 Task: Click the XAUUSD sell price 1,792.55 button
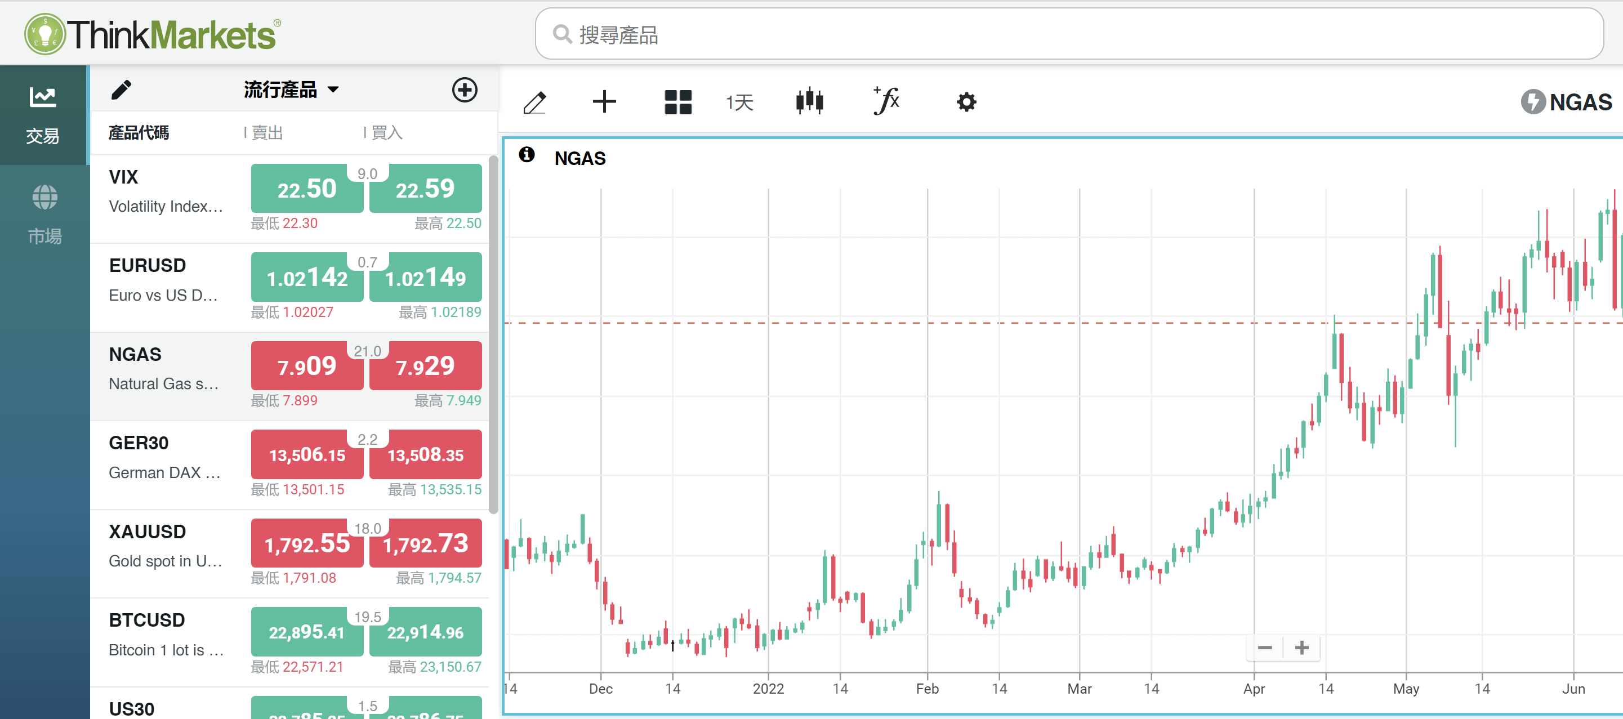click(x=307, y=543)
